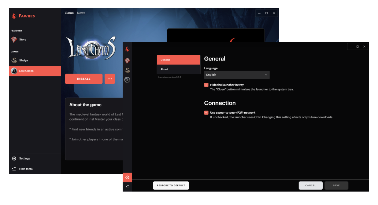The height and width of the screenshot is (205, 378).
Task: Click the flame logo in the collapsed settings sidebar
Action: (x=128, y=49)
